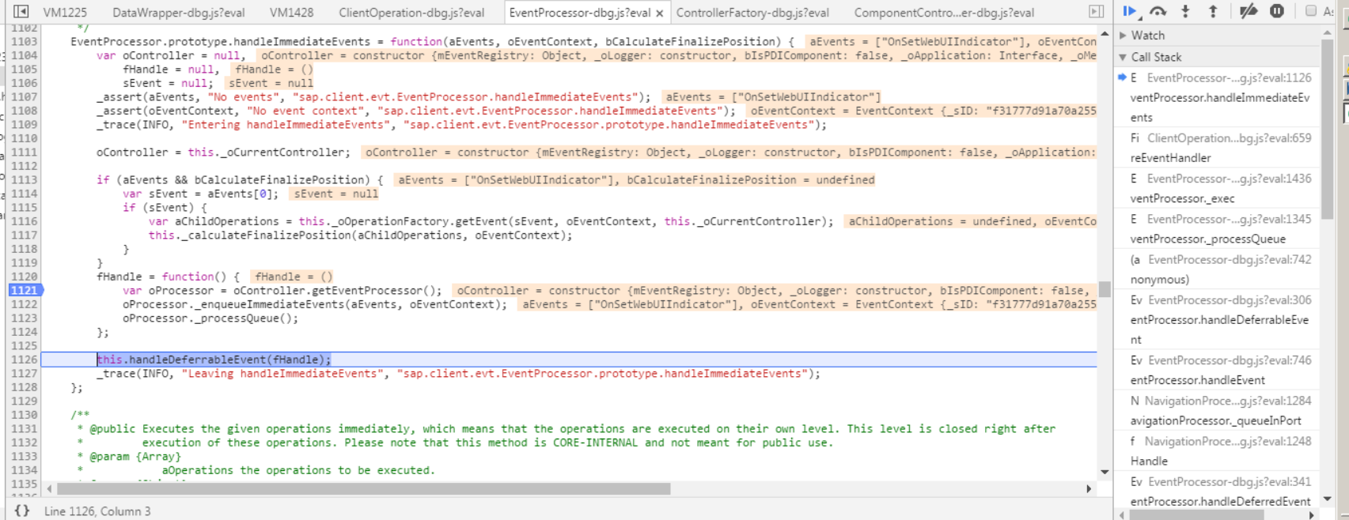Open DataWrapper-dbg.js?eval tab
Viewport: 1349px width, 520px height.
[179, 13]
